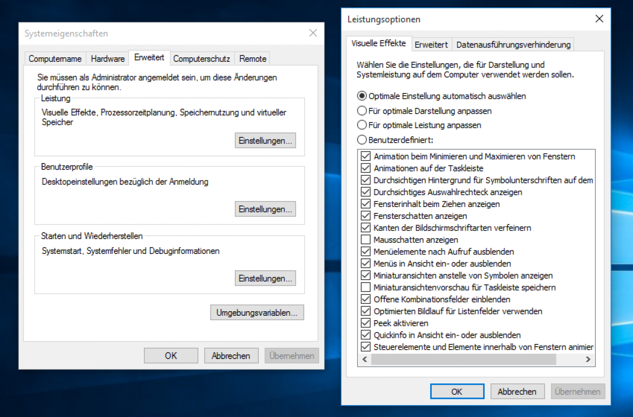This screenshot has width=633, height=417.
Task: Uncheck Steuerelemente und Elemente innerhalb von Fenstern
Action: (366, 347)
